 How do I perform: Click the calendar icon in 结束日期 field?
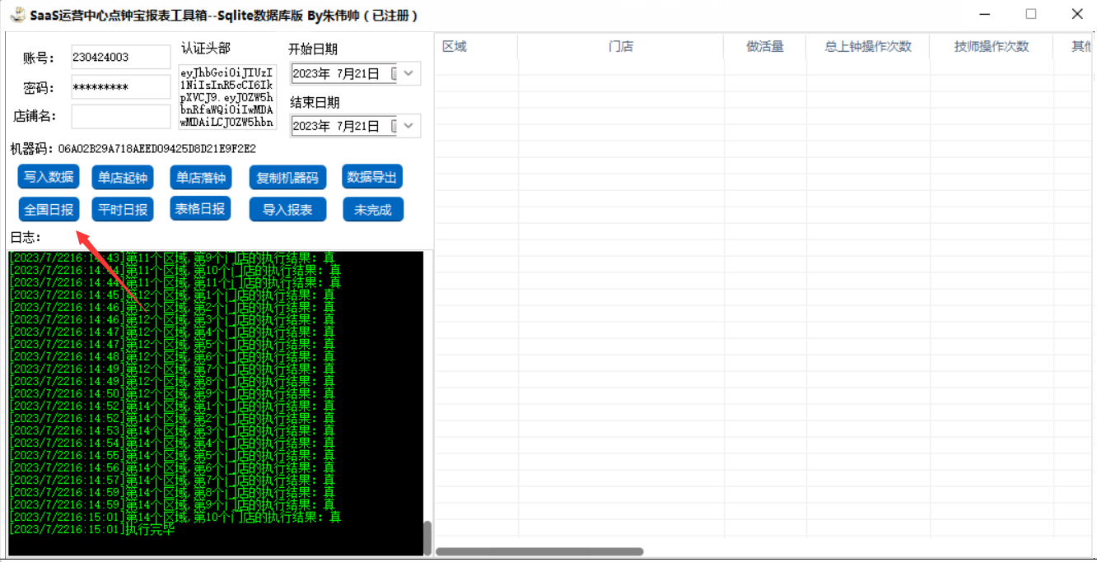point(394,126)
